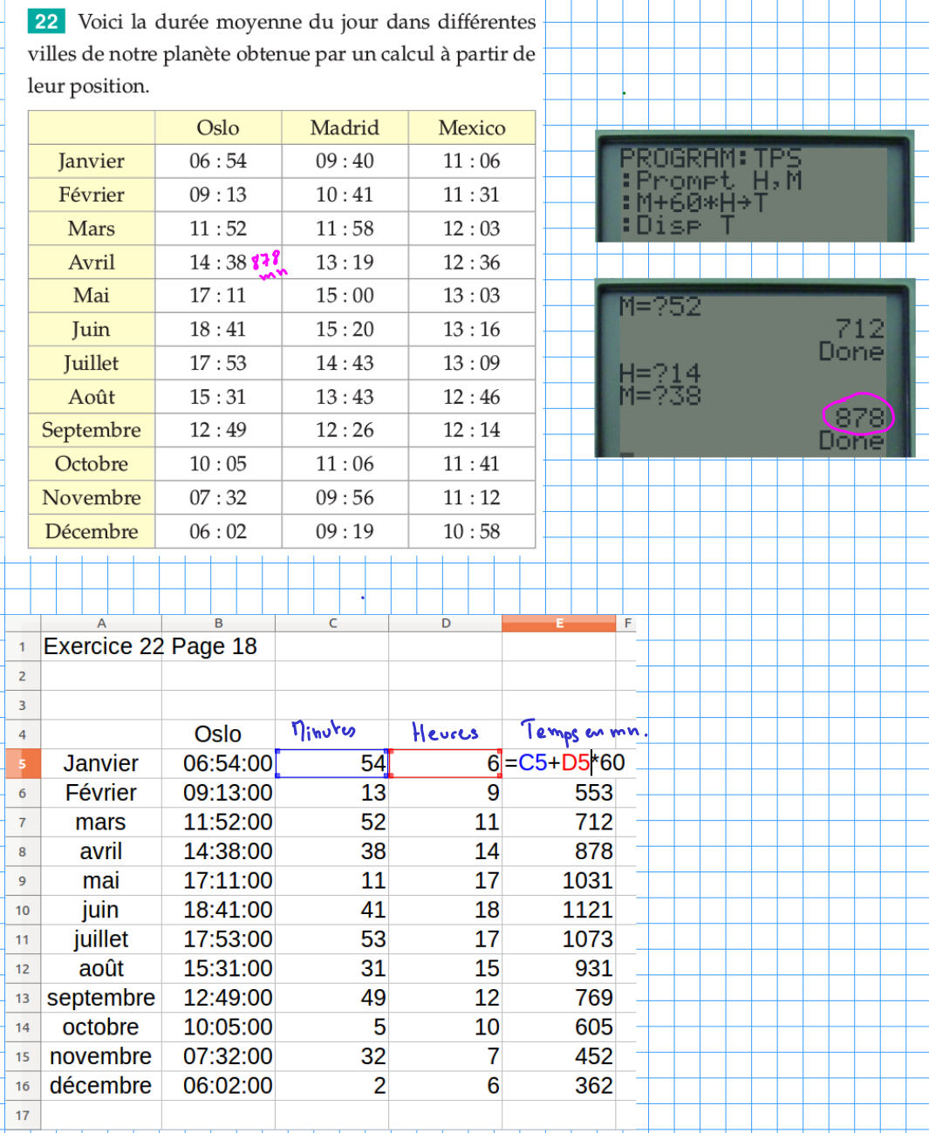Click the handwritten Heures label
Viewport: 929px width, 1133px height.
(x=445, y=733)
